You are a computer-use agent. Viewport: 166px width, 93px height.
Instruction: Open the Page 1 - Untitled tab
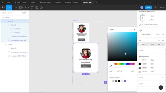click(72, 2)
